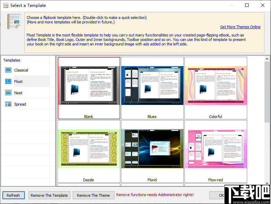Open the Get More Themes Online link
The height and width of the screenshot is (204, 271).
[240, 27]
